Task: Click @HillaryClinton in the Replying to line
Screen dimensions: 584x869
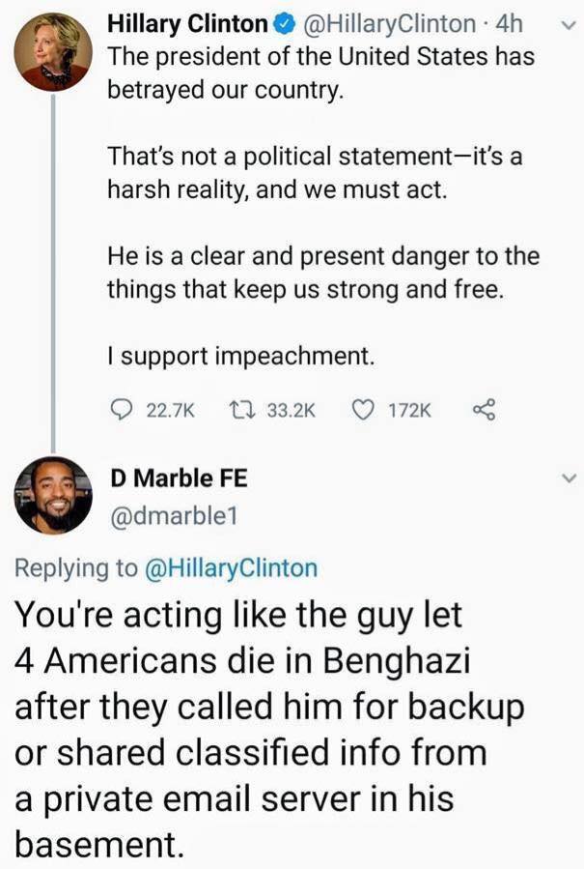Action: tap(231, 568)
